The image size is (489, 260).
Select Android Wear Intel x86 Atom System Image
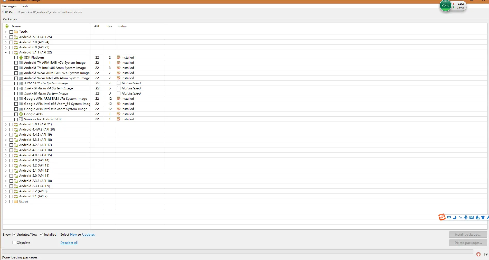click(57, 78)
